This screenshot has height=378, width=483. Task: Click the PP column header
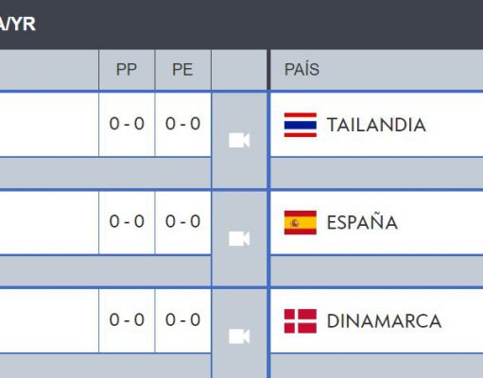pos(127,70)
